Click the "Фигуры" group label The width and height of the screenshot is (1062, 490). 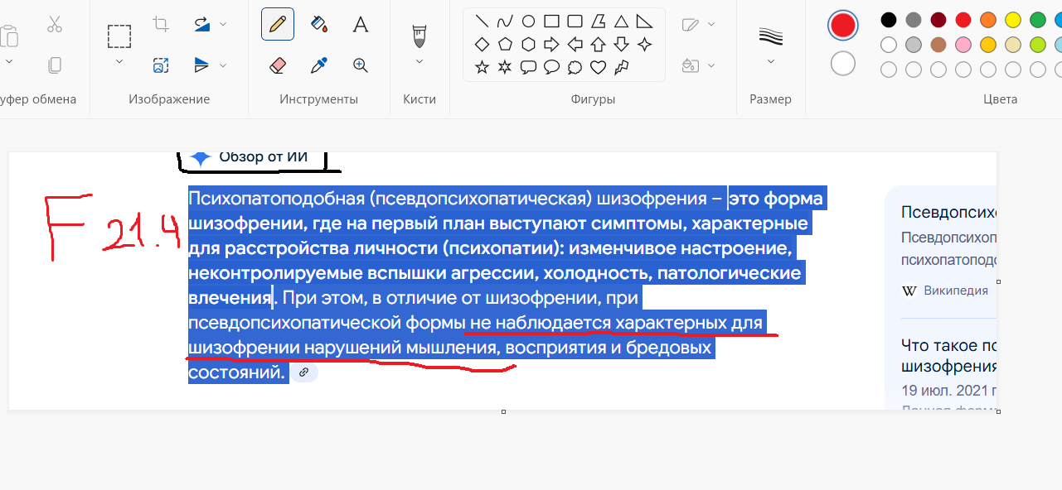pyautogui.click(x=594, y=99)
